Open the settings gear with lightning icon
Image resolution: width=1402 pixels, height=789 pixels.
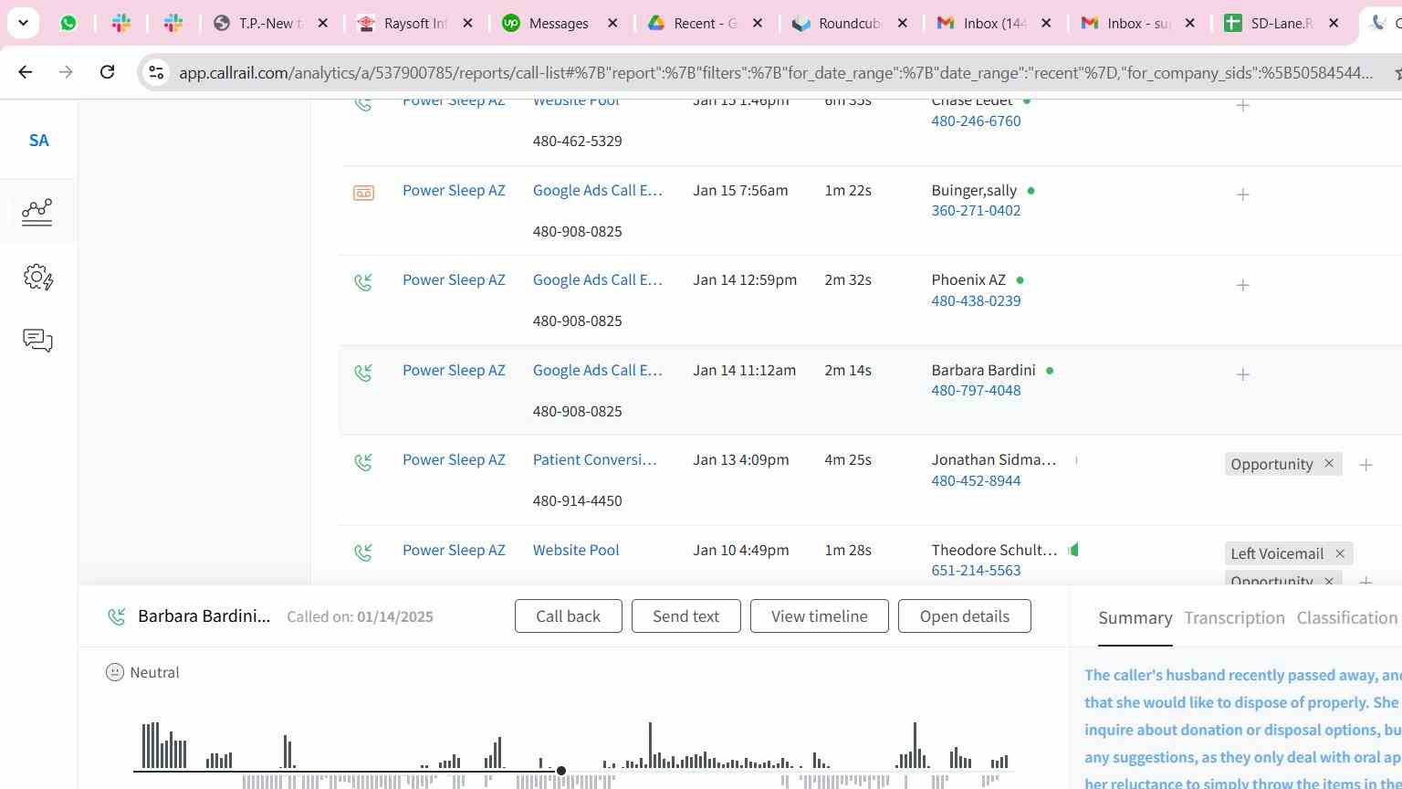point(37,277)
